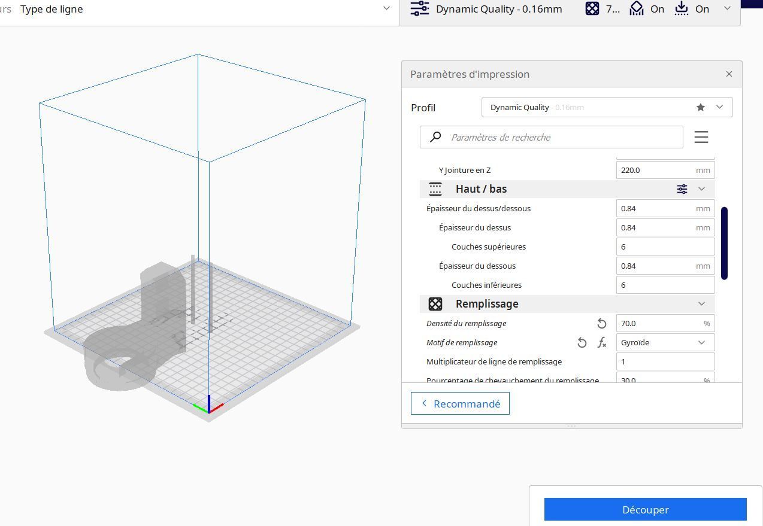Click the Remplissage section title
This screenshot has width=763, height=526.
(x=487, y=304)
